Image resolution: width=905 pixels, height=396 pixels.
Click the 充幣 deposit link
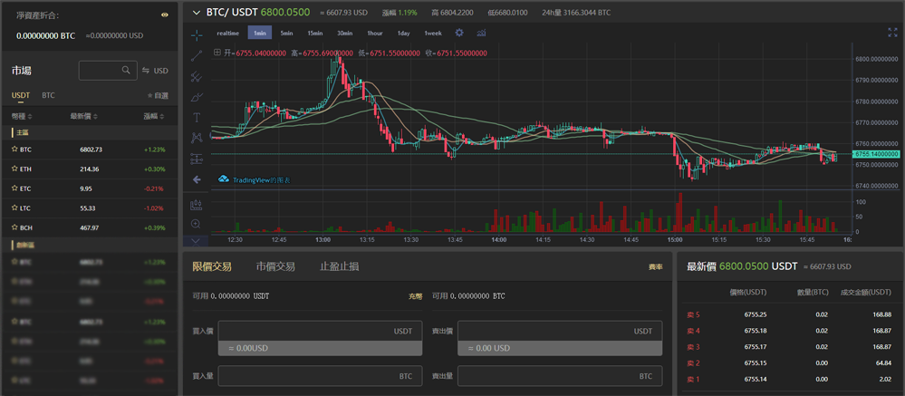[x=416, y=296]
